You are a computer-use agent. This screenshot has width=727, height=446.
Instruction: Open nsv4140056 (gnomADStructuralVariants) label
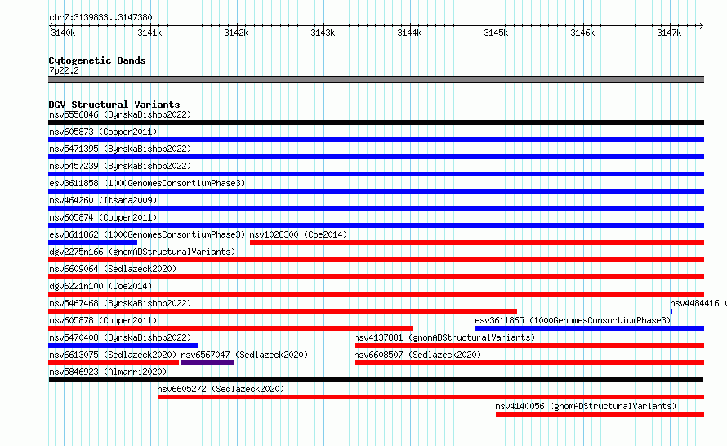pyautogui.click(x=586, y=406)
